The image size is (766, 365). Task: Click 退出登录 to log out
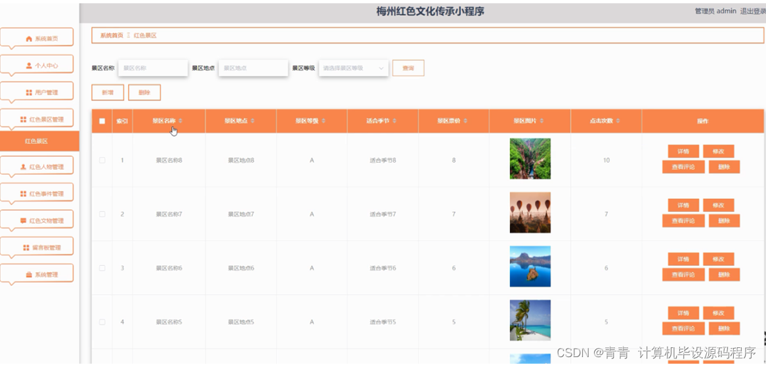pos(754,11)
